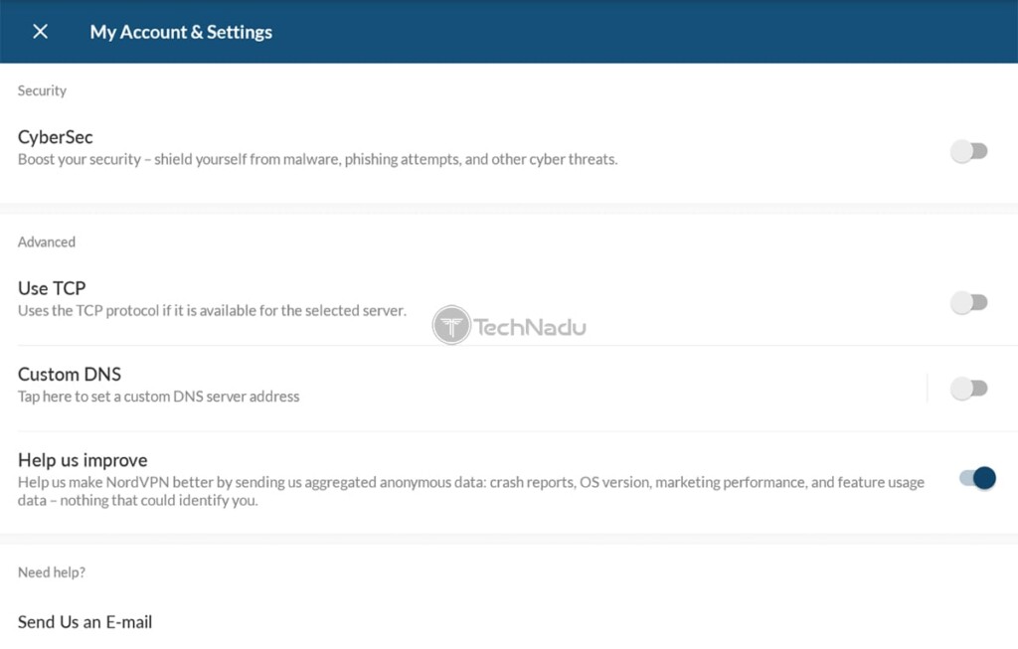
Task: Click 'Uses the TCP protocol' description text
Action: [213, 310]
